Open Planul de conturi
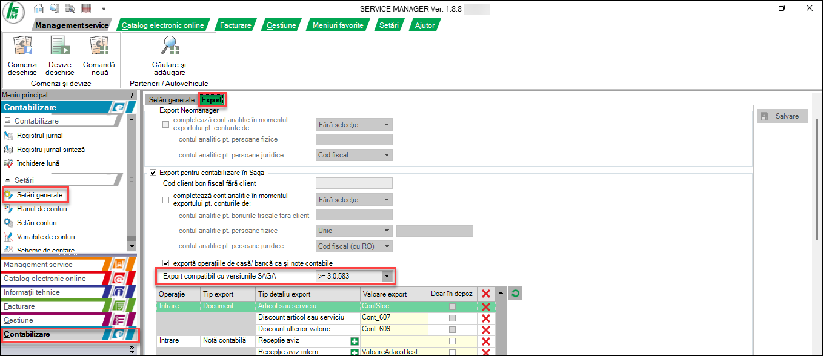 [x=42, y=209]
